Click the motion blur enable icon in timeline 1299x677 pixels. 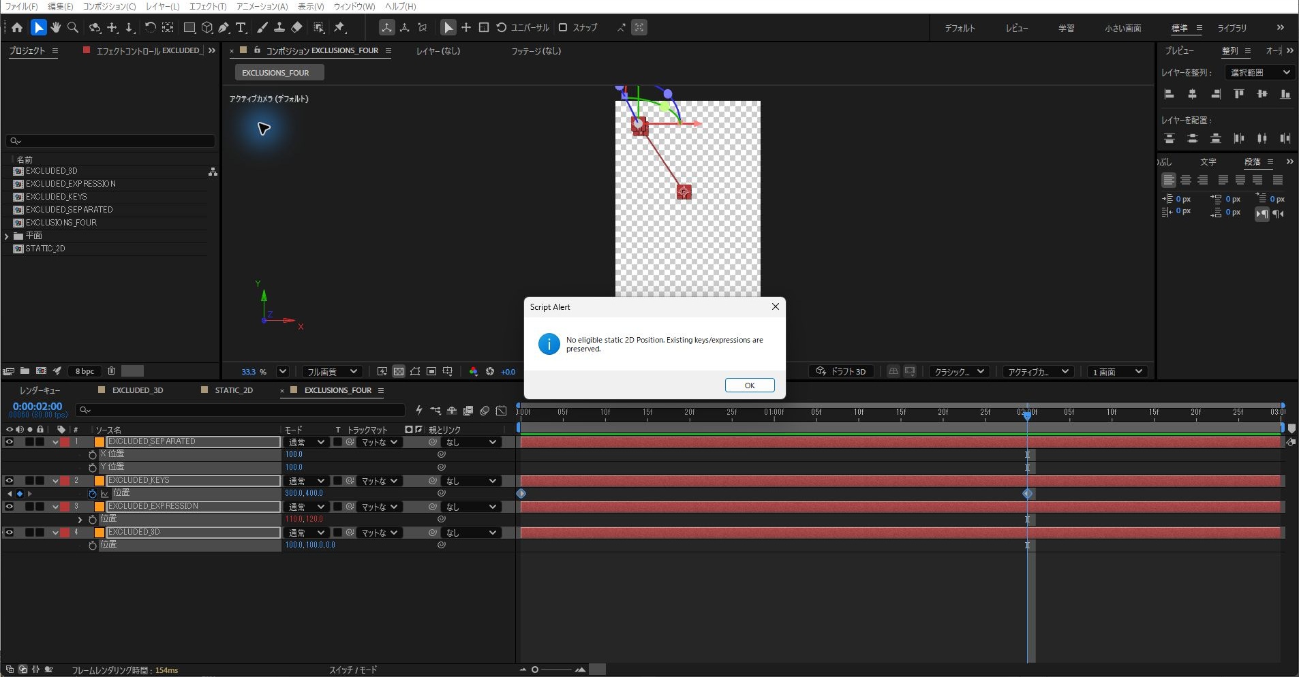coord(485,410)
